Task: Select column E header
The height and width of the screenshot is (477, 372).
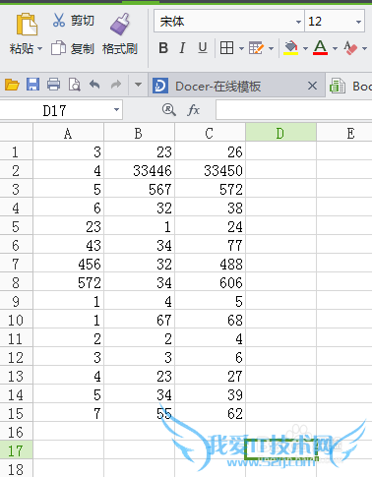Action: tap(344, 133)
